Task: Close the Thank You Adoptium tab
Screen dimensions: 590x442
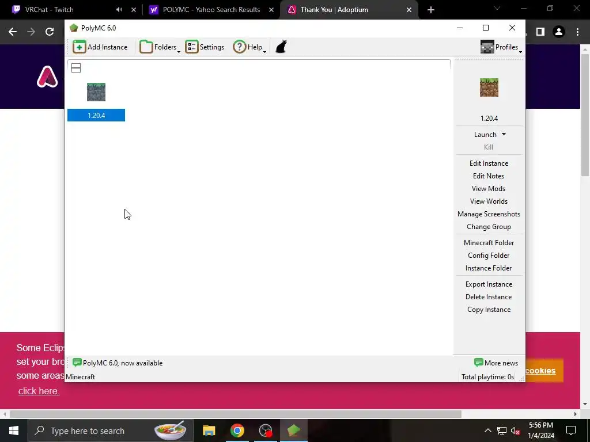Action: [x=409, y=10]
